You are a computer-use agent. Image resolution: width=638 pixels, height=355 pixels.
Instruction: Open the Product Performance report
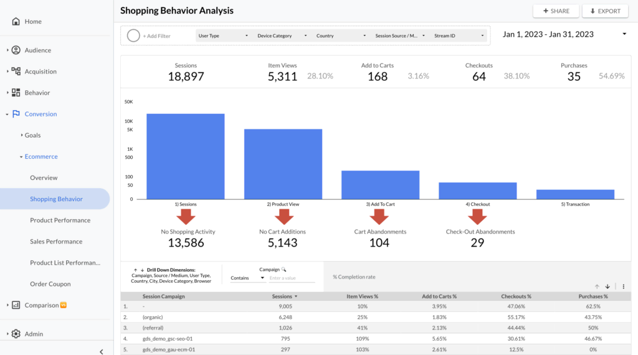tap(60, 220)
